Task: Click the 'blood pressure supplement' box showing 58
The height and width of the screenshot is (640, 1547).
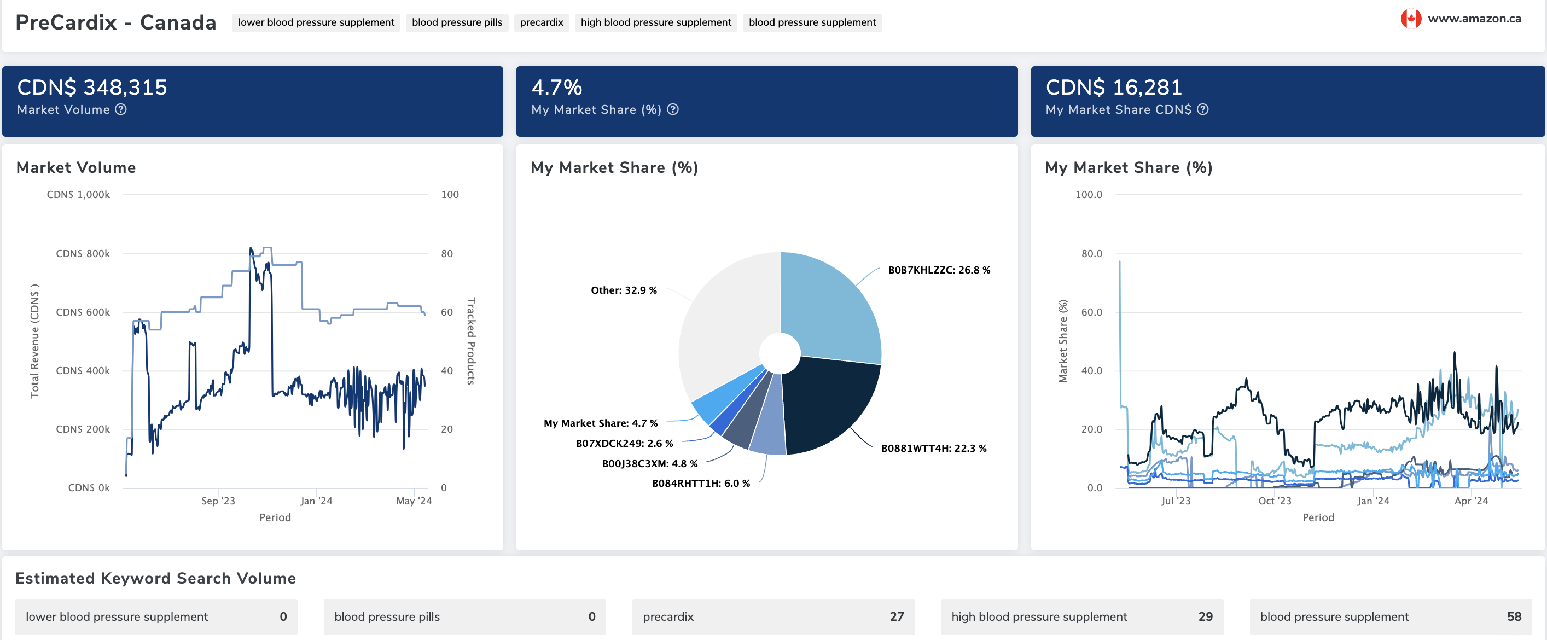Action: 1391,616
